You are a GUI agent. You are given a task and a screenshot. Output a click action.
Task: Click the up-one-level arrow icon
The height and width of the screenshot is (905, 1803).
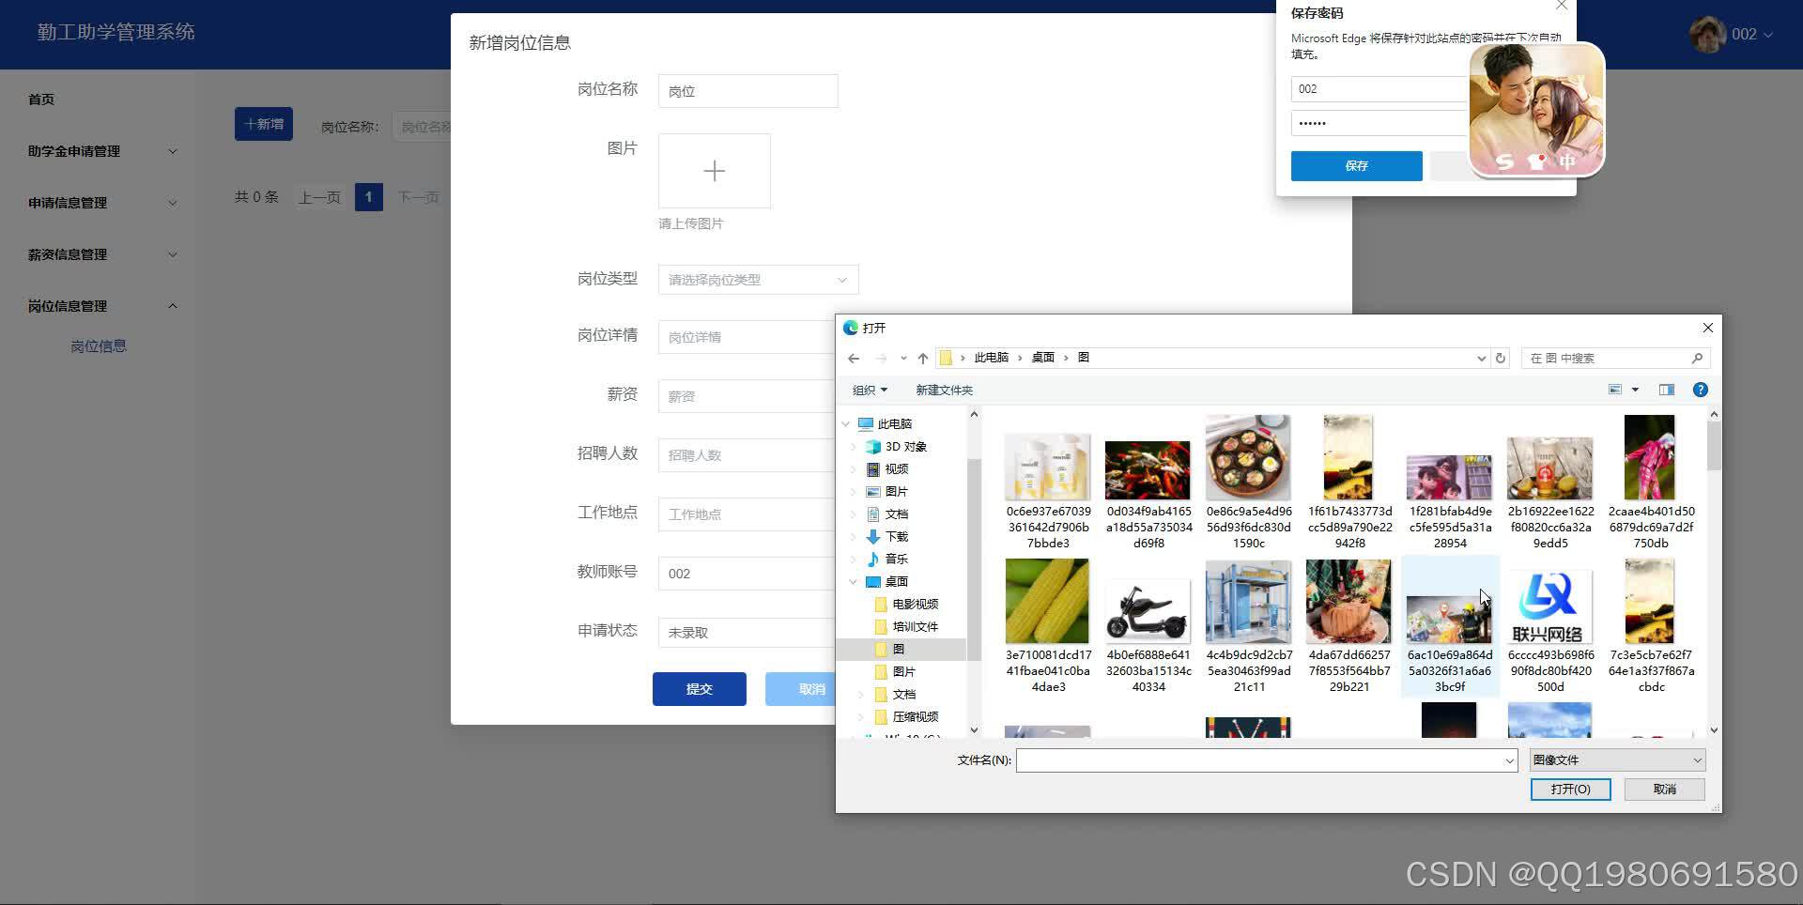click(x=922, y=358)
